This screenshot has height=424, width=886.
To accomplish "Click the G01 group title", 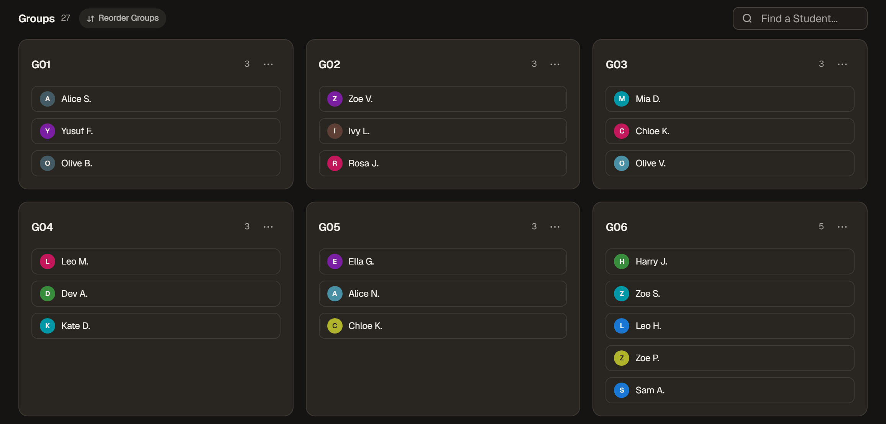I will 41,64.
